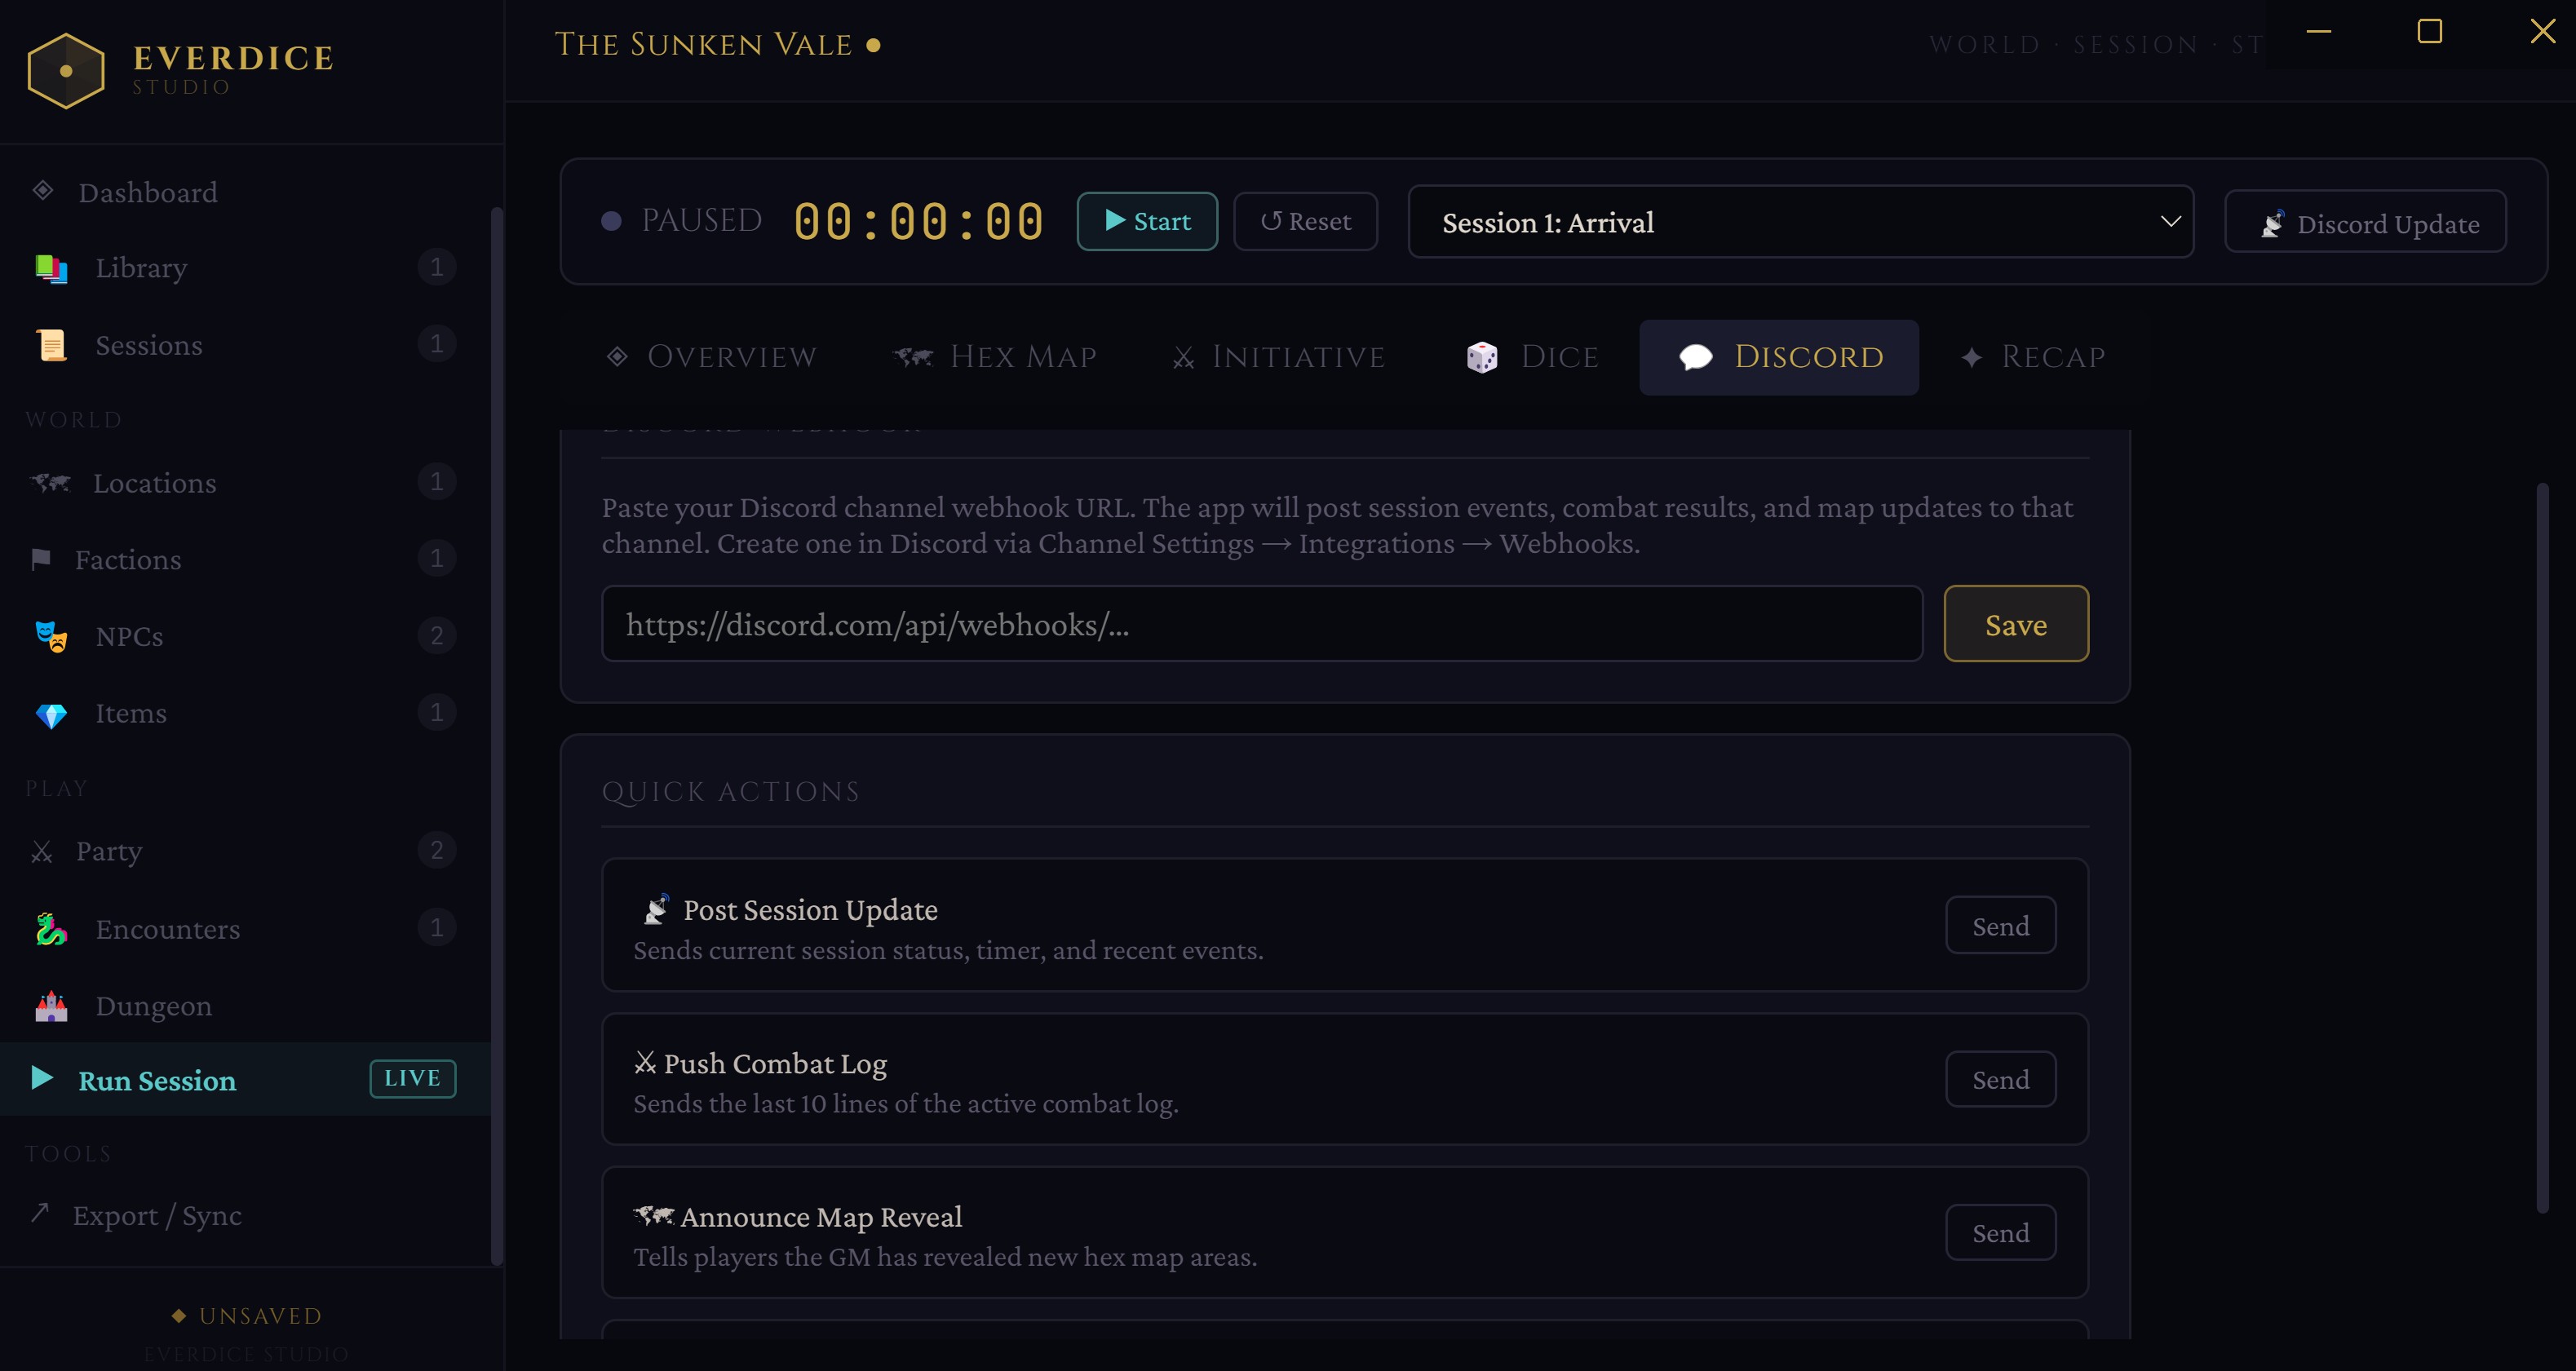Save the Discord webhook URL

pyautogui.click(x=2015, y=624)
